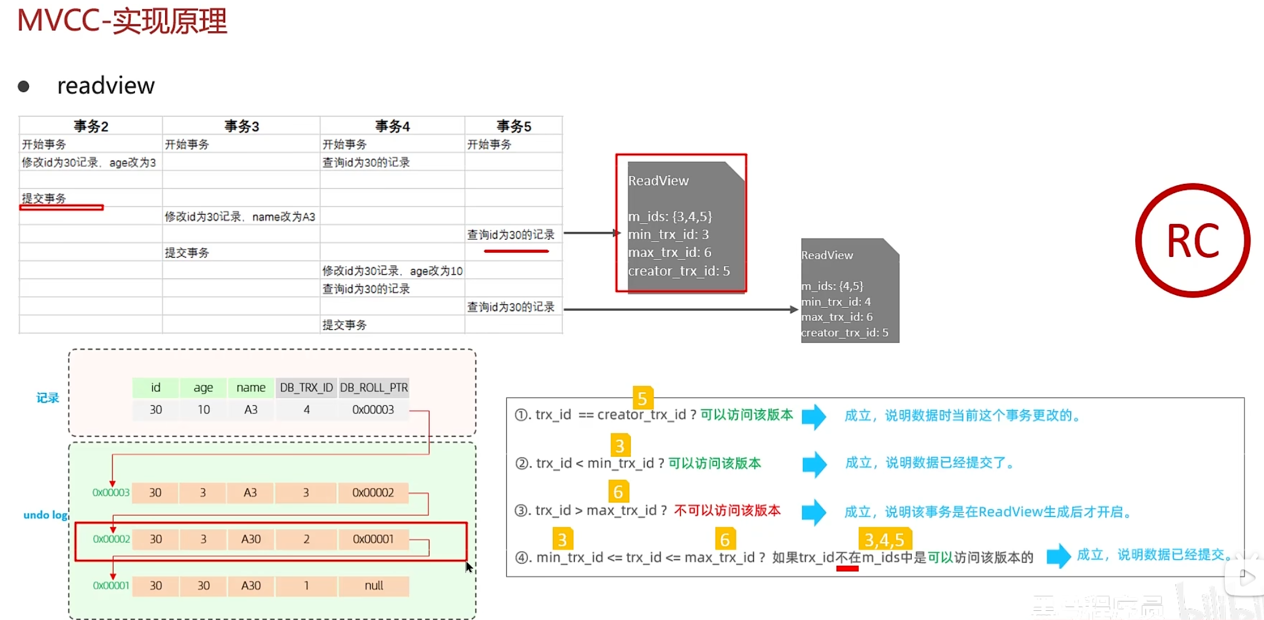The image size is (1264, 620).
Task: Click the video play icon at bottom-right corner
Action: 1246,576
